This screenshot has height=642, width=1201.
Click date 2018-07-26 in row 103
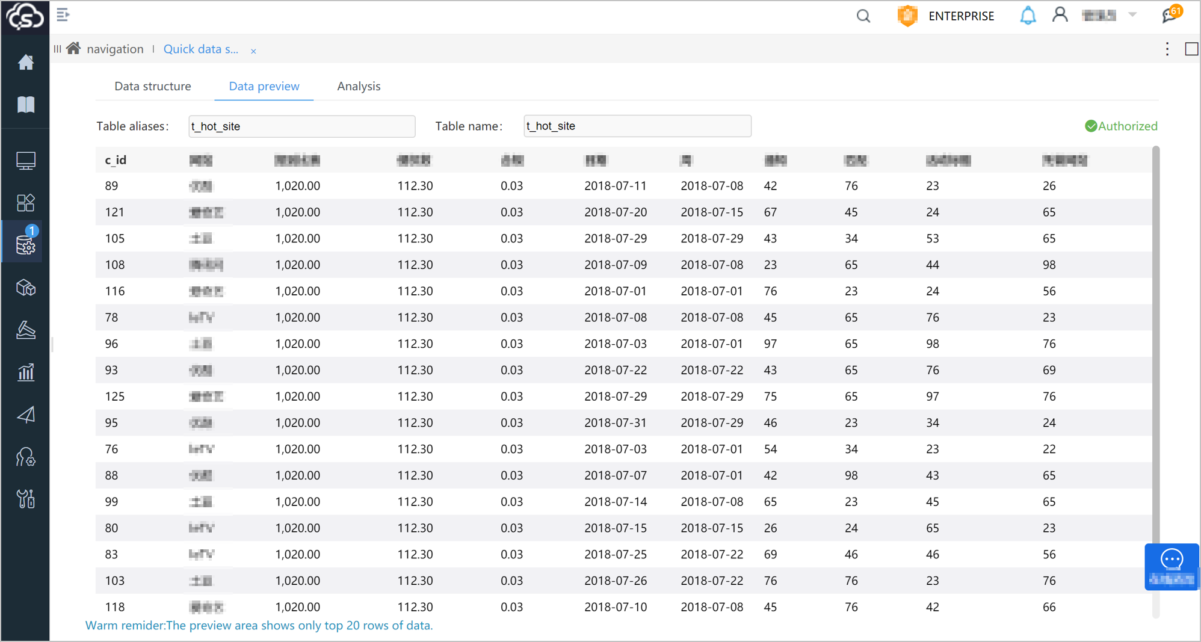pyautogui.click(x=616, y=581)
